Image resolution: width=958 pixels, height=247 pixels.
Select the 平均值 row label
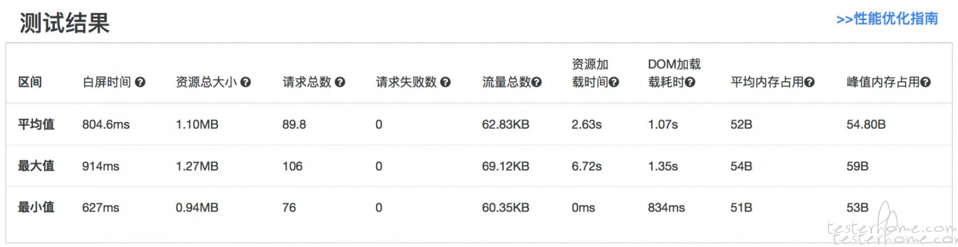pos(36,124)
